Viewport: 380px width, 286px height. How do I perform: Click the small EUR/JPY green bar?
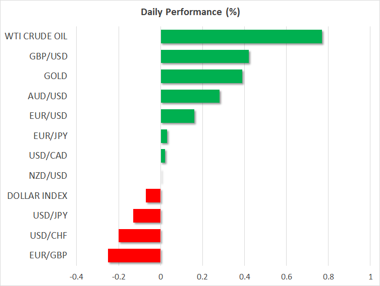coord(164,136)
